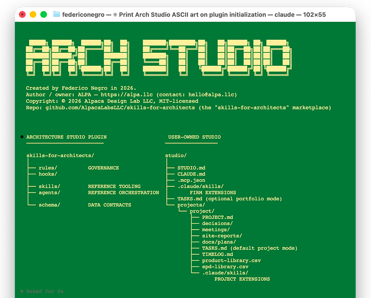Select 'TASKS.md (optional portfolio mode)' entry
The width and height of the screenshot is (371, 298).
click(230, 199)
